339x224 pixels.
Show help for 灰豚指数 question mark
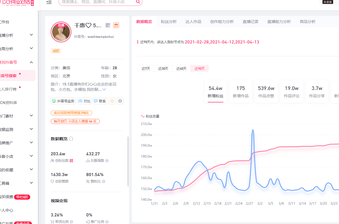tap(107, 161)
